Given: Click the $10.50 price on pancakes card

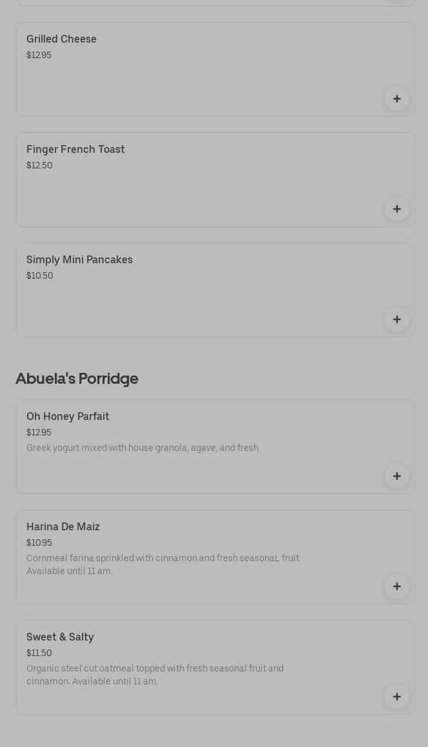Looking at the screenshot, I should [x=40, y=276].
